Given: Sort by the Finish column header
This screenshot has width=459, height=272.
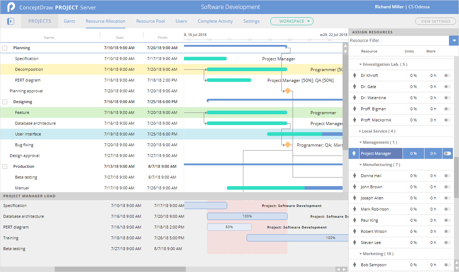Looking at the screenshot, I should pos(162,37).
